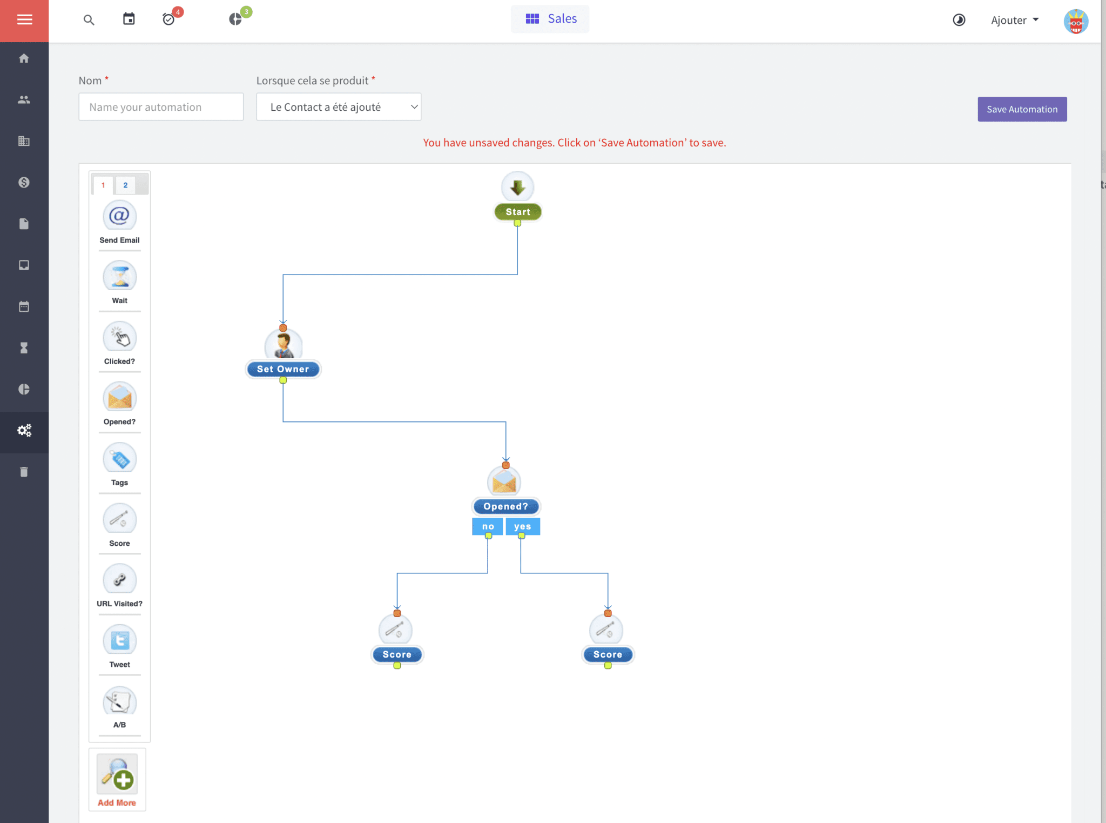The width and height of the screenshot is (1106, 823).
Task: Open the Sales workspace menu
Action: [550, 18]
